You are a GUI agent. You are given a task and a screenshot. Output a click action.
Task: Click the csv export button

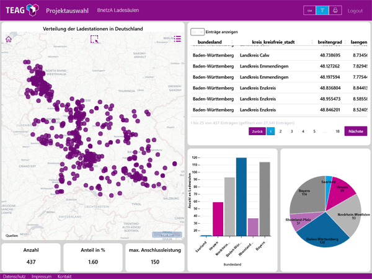[309, 11]
